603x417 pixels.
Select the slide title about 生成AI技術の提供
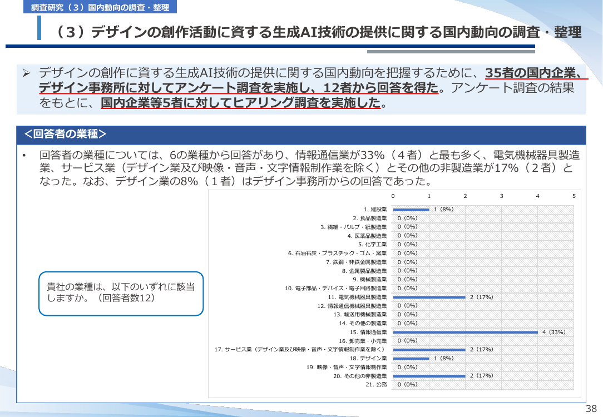pyautogui.click(x=317, y=32)
